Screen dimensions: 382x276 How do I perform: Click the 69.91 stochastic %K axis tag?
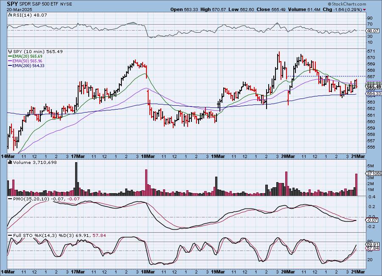373,244
